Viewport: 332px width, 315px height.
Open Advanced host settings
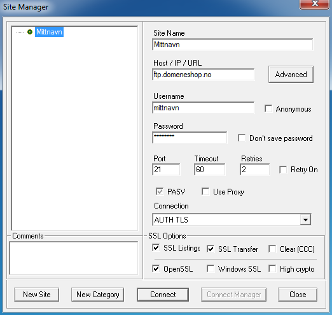pos(291,75)
